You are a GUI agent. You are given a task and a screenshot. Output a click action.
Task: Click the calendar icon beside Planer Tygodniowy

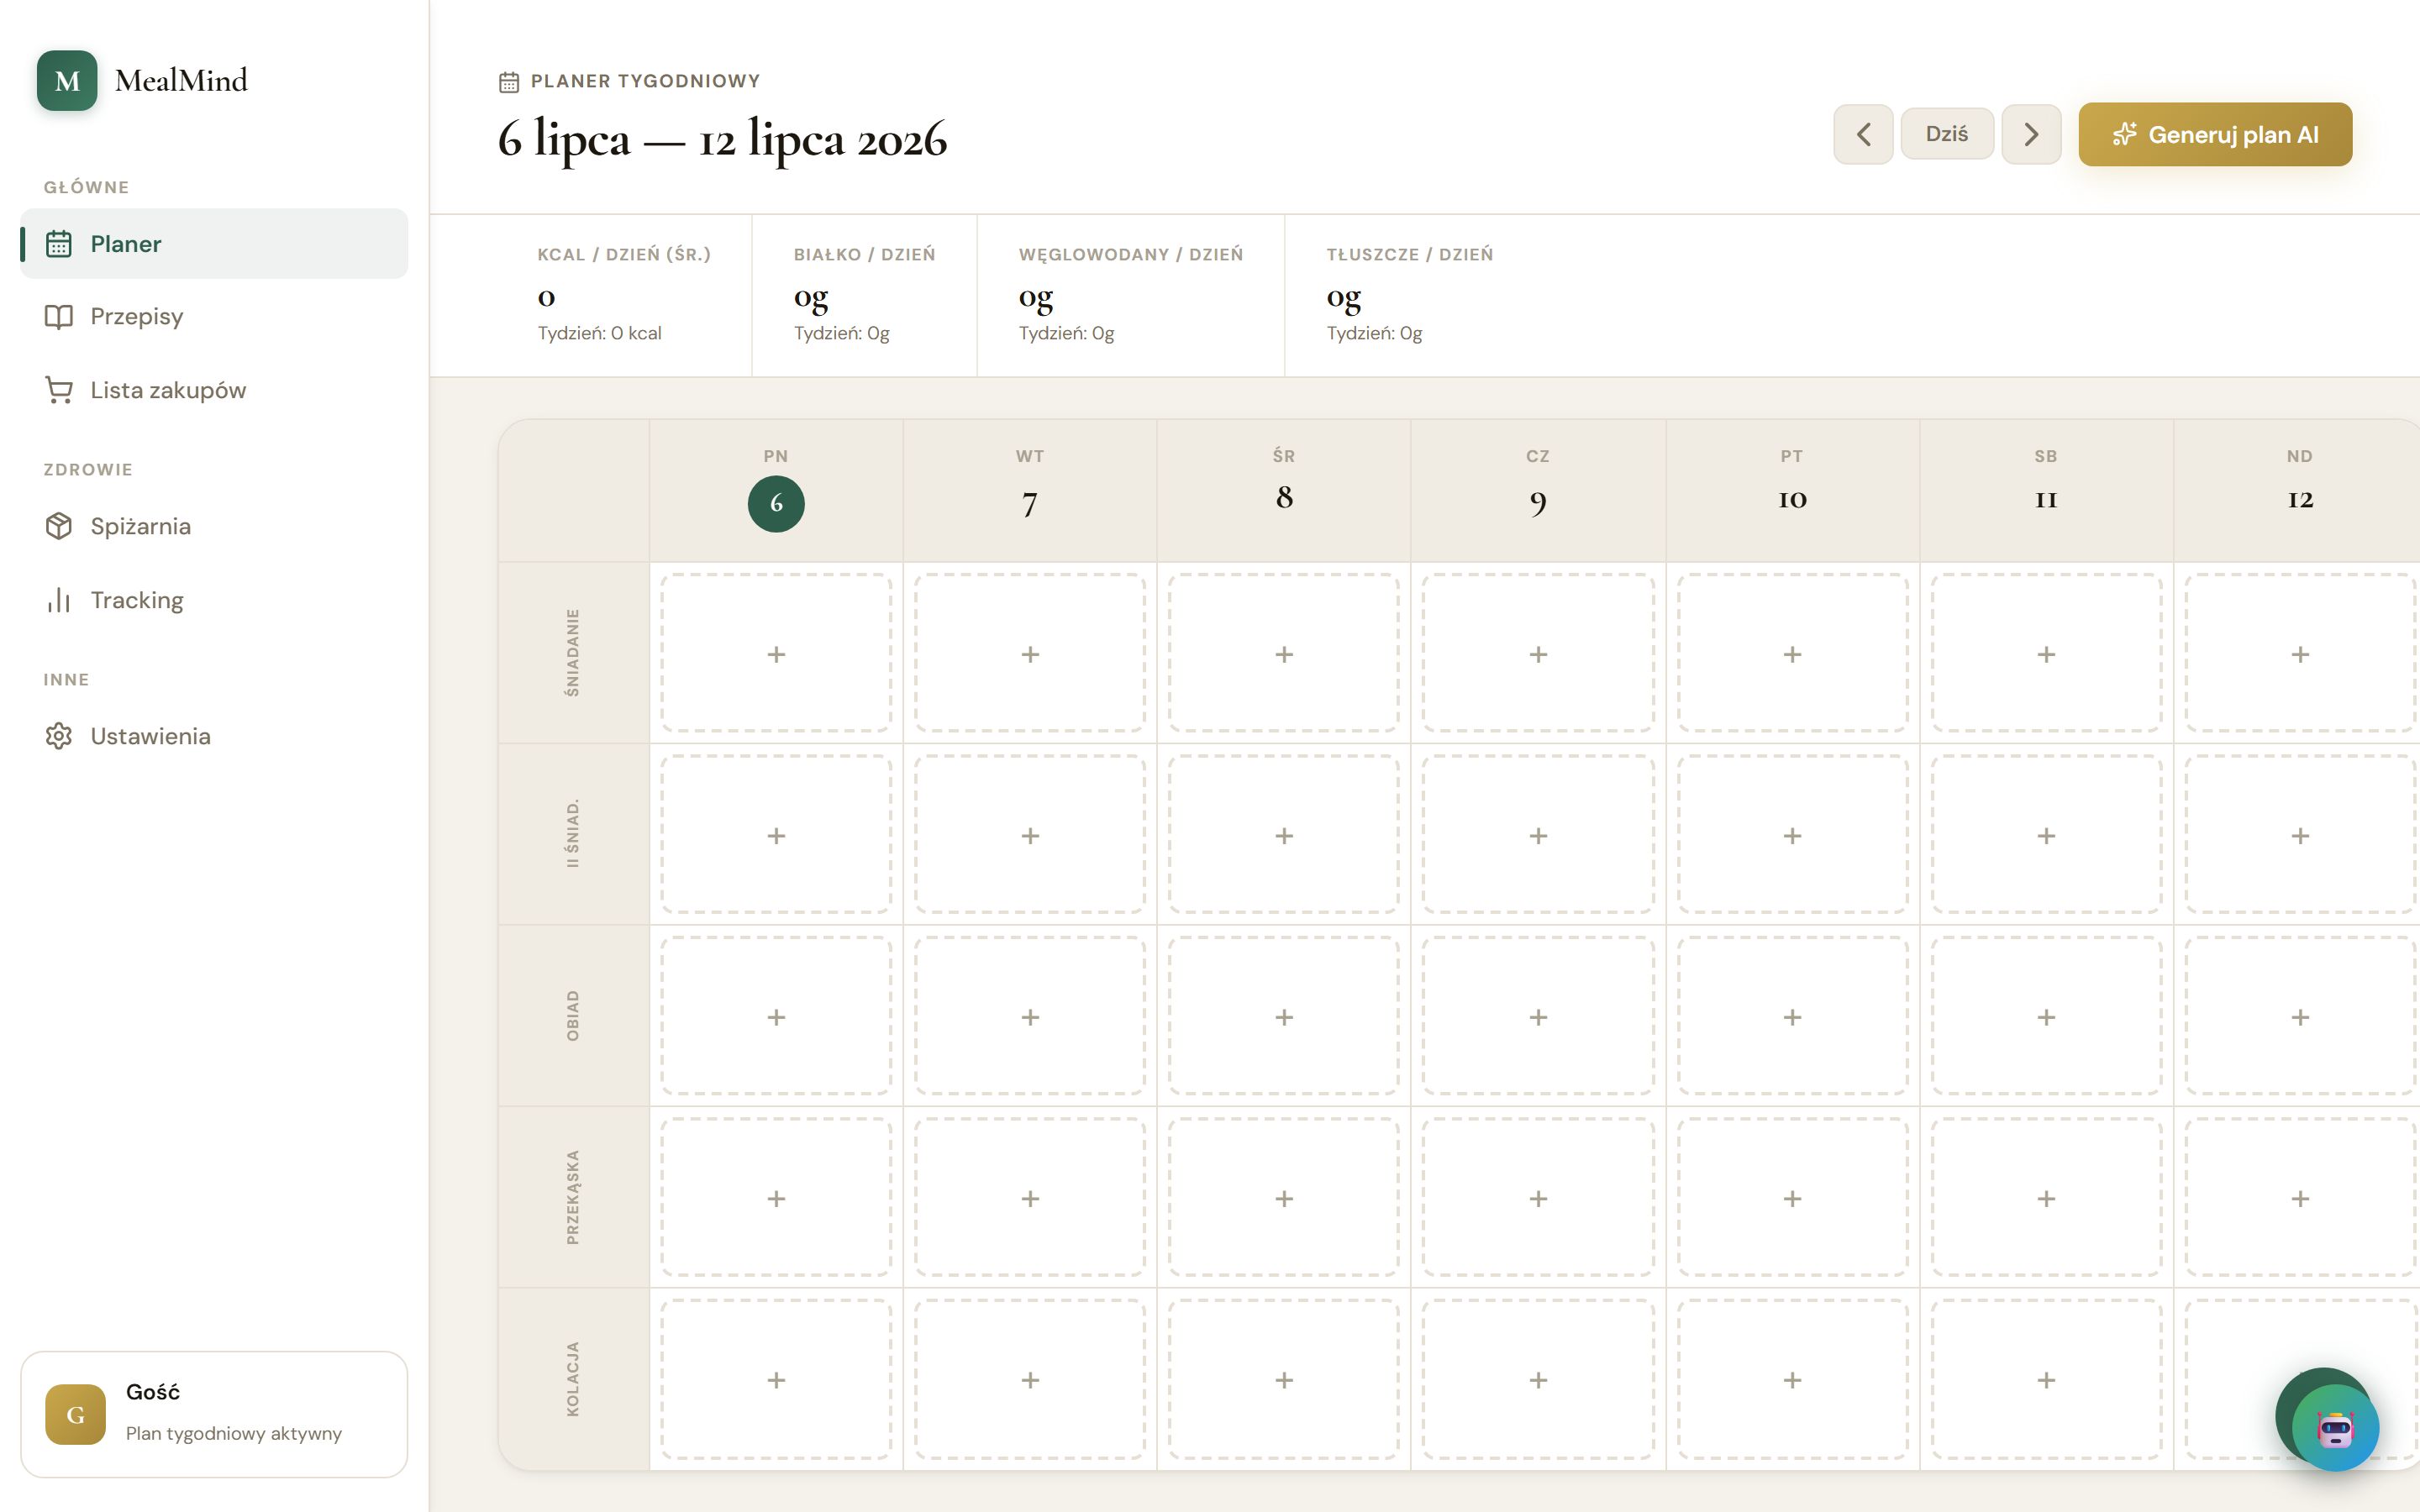click(x=509, y=82)
